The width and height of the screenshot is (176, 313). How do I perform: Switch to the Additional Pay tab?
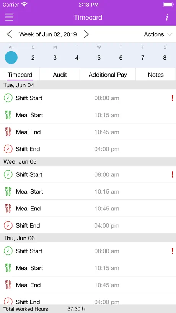[x=108, y=75]
